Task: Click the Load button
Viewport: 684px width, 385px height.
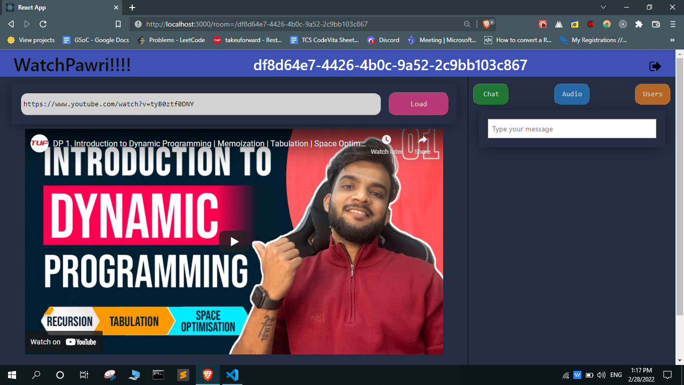Action: tap(418, 103)
